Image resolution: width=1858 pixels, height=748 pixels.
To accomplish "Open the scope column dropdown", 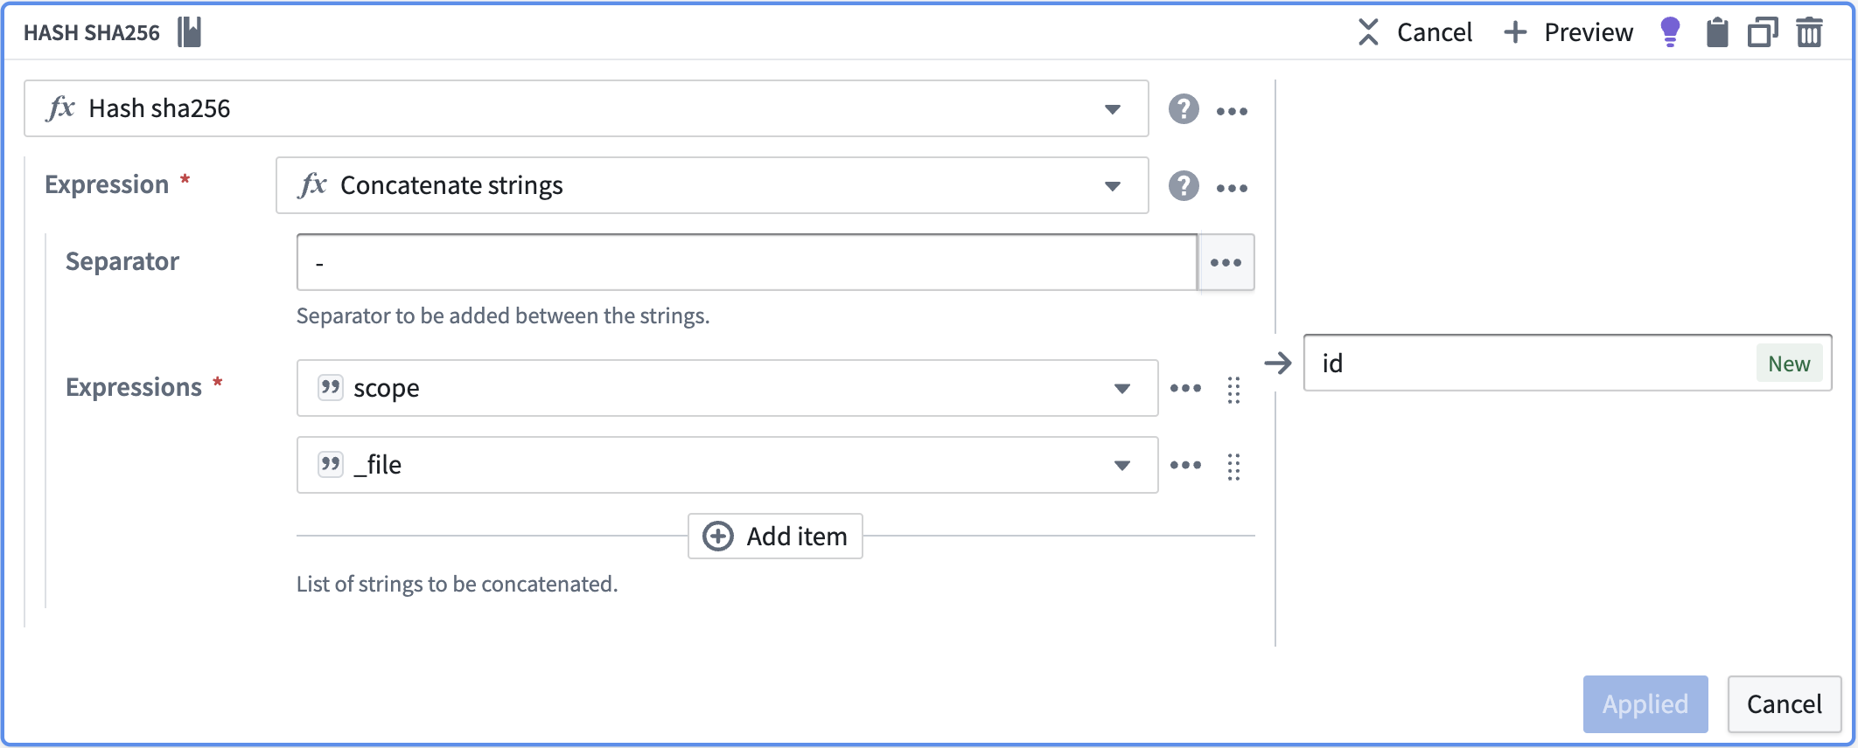I will 1122,389.
